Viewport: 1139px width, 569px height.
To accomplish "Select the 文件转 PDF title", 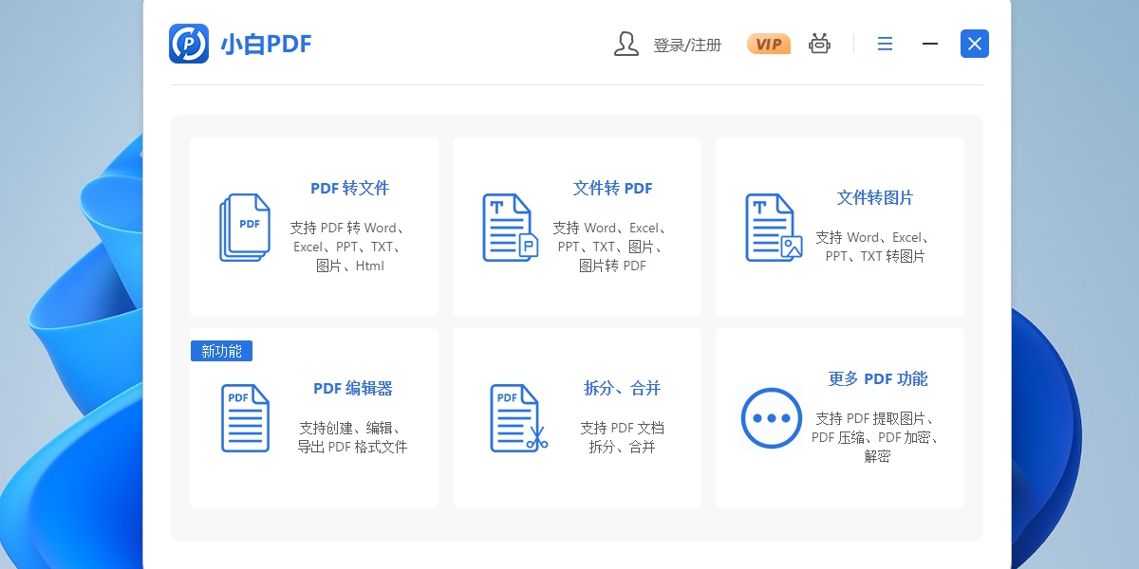I will [612, 188].
